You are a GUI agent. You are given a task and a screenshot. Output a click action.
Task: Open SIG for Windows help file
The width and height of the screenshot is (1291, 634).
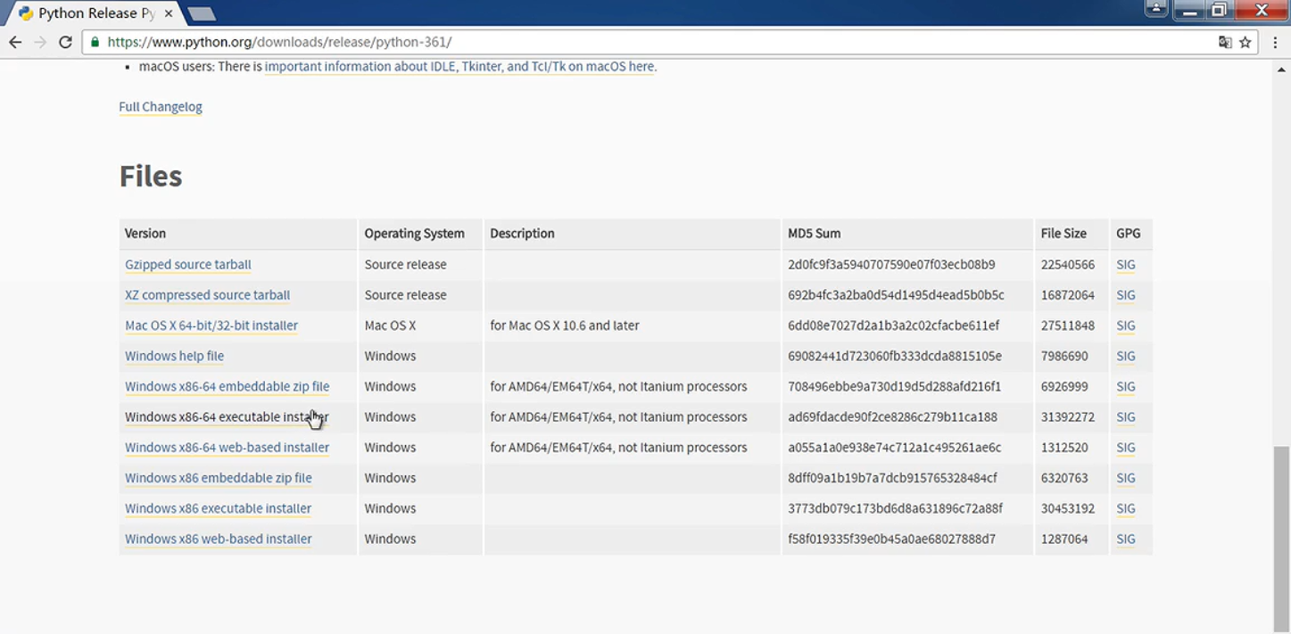(1126, 356)
